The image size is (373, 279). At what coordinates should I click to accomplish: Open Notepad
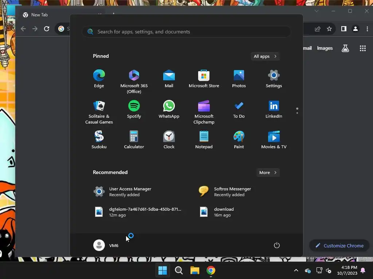tap(204, 140)
